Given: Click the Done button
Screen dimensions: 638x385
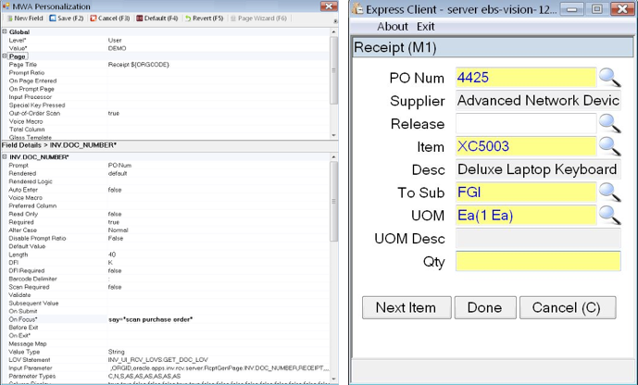Looking at the screenshot, I should [x=484, y=307].
